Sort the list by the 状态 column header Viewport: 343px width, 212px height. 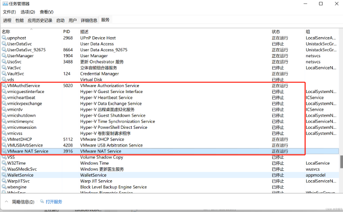(276, 32)
